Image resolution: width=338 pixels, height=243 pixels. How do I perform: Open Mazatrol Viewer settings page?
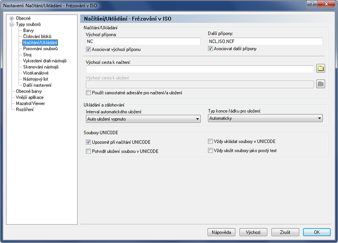click(x=30, y=104)
